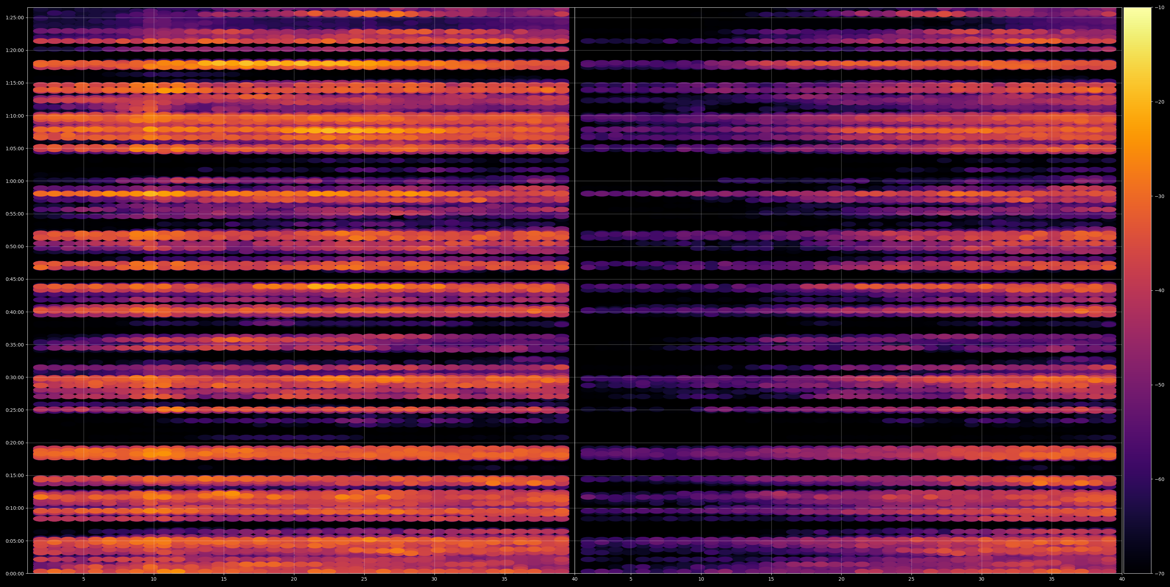Click the 0:00:00 y-axis tick label

[14, 573]
